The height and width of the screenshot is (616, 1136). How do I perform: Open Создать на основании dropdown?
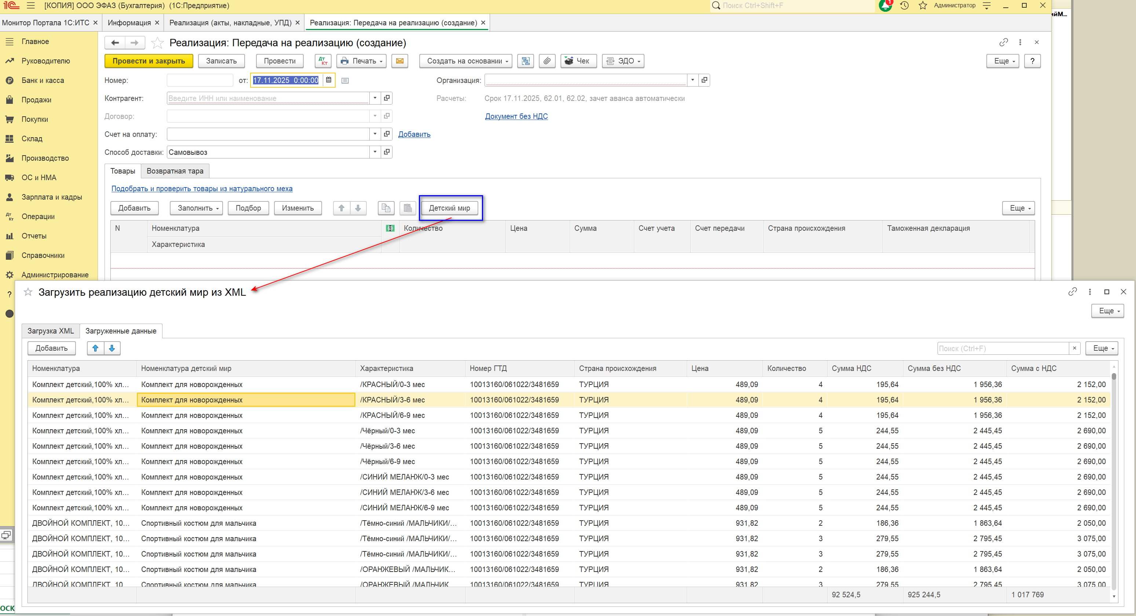pyautogui.click(x=465, y=61)
